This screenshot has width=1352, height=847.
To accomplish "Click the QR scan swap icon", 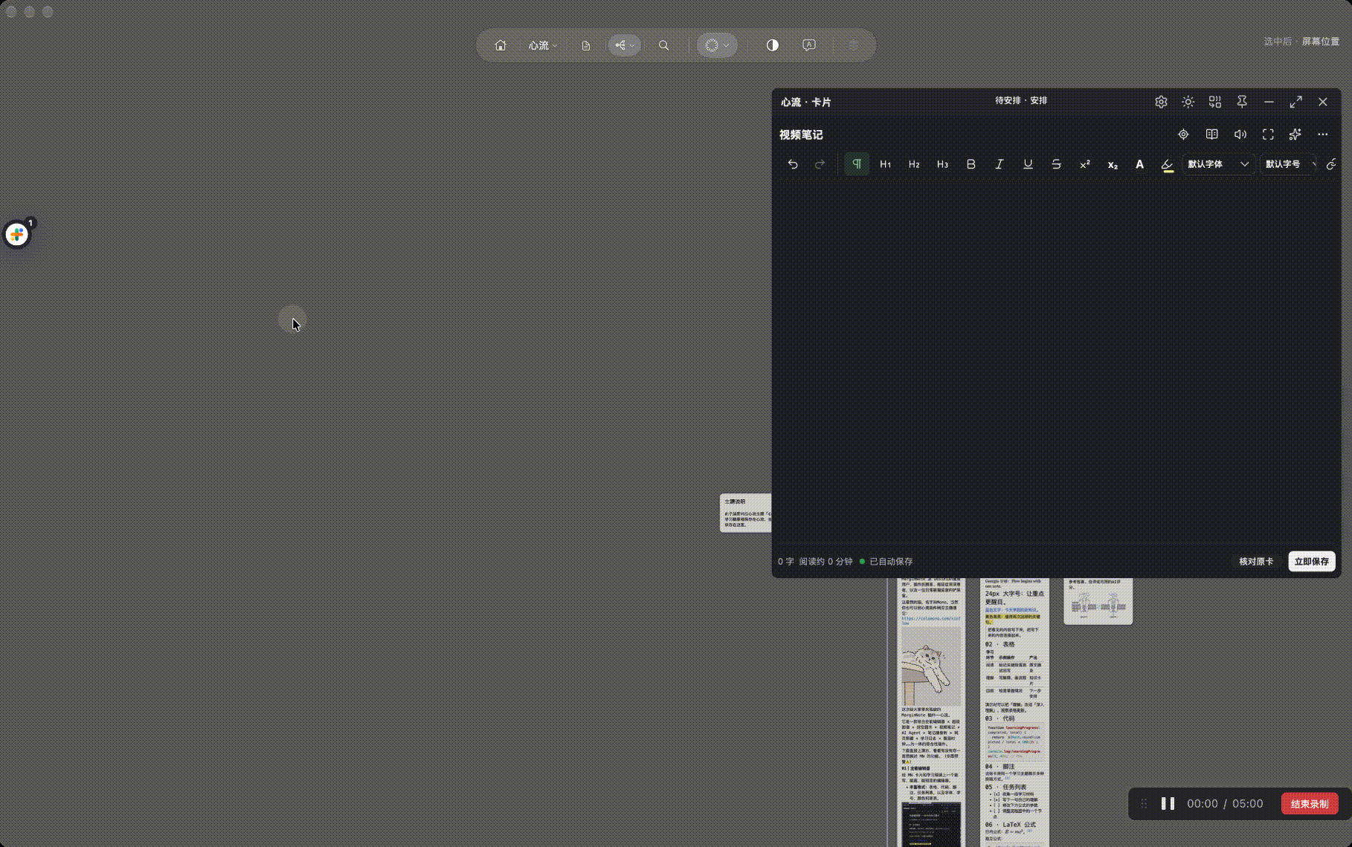I will [x=1215, y=102].
